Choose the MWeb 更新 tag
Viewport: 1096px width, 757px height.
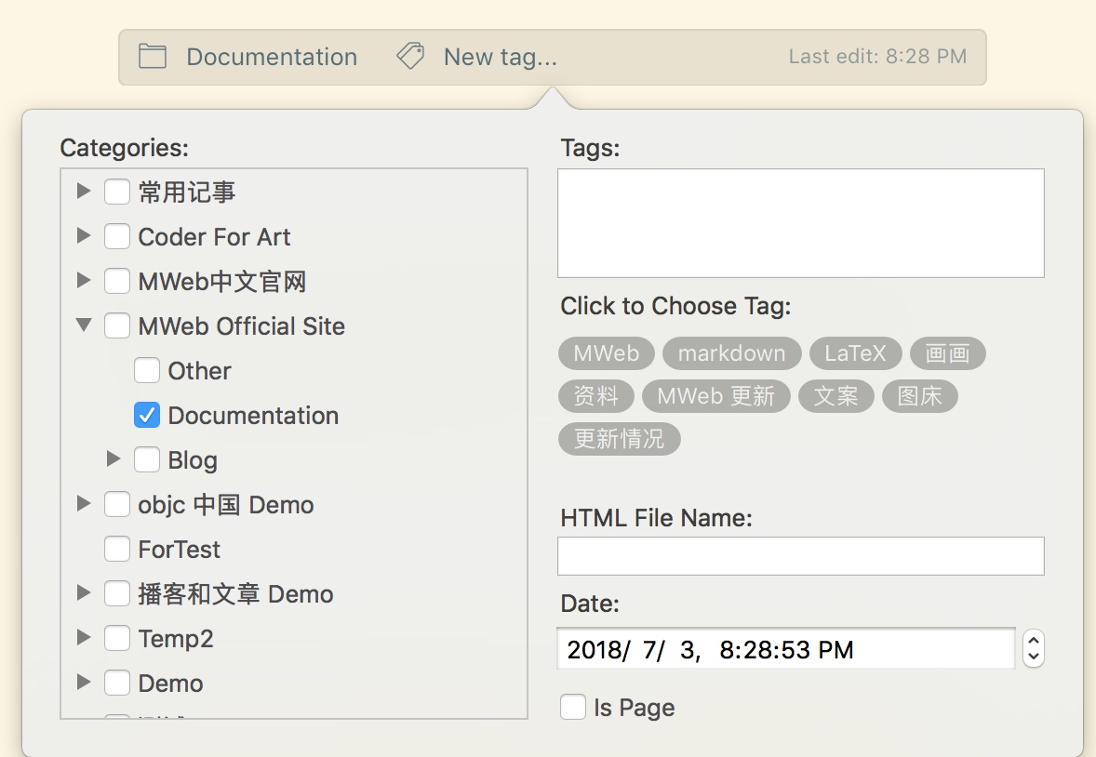click(715, 396)
